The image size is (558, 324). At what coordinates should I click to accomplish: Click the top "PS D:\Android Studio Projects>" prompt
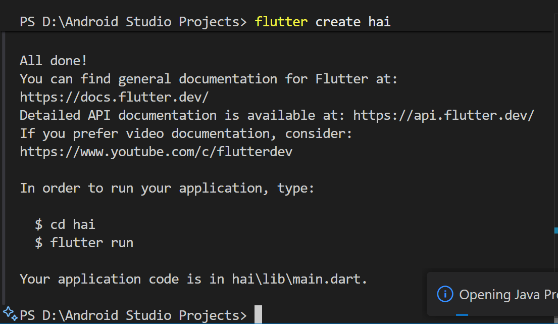(133, 22)
